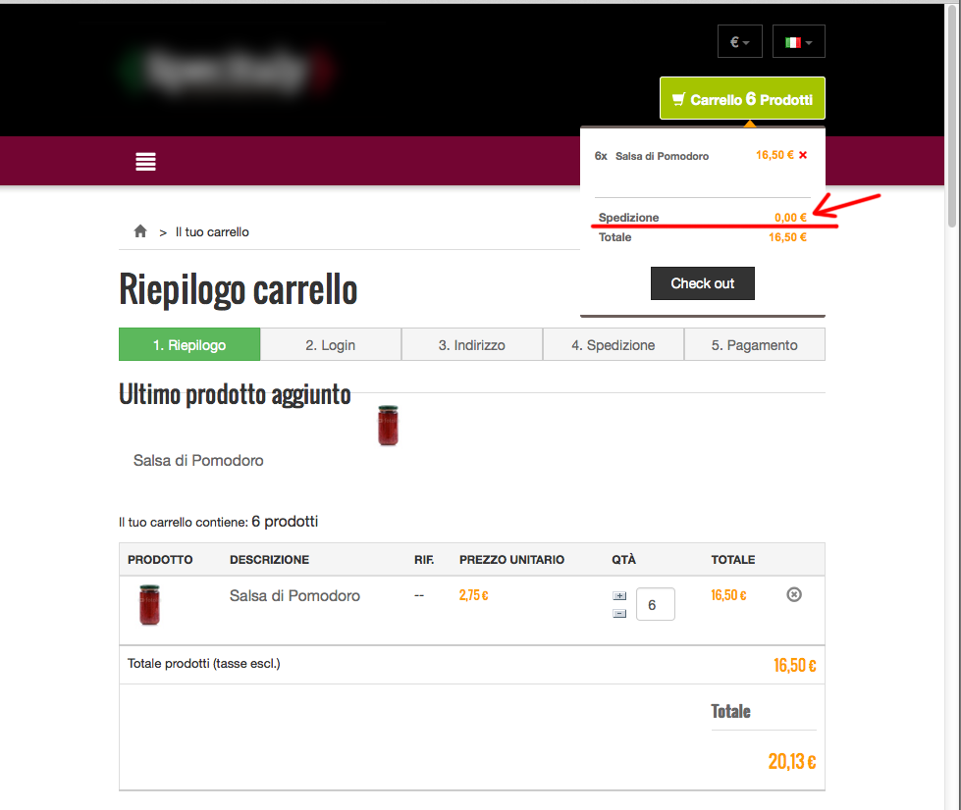Open the Carrello 6 Prodotti cart button
Image resolution: width=961 pixels, height=810 pixels.
pos(742,99)
